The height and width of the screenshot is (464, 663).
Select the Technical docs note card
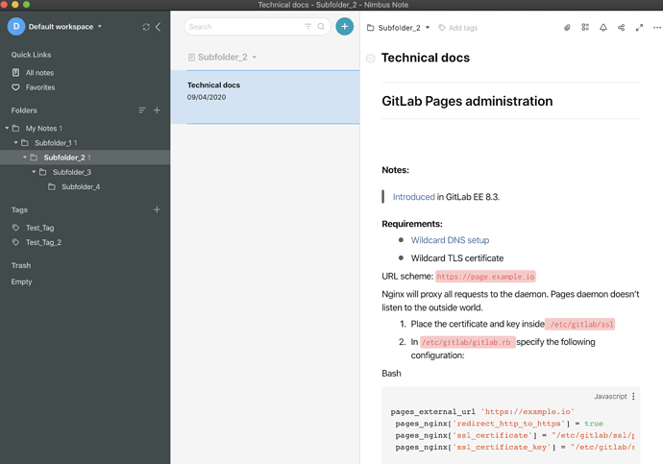coord(265,97)
